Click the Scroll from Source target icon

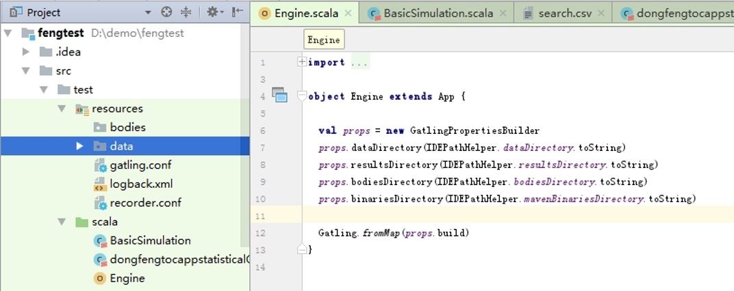point(166,12)
